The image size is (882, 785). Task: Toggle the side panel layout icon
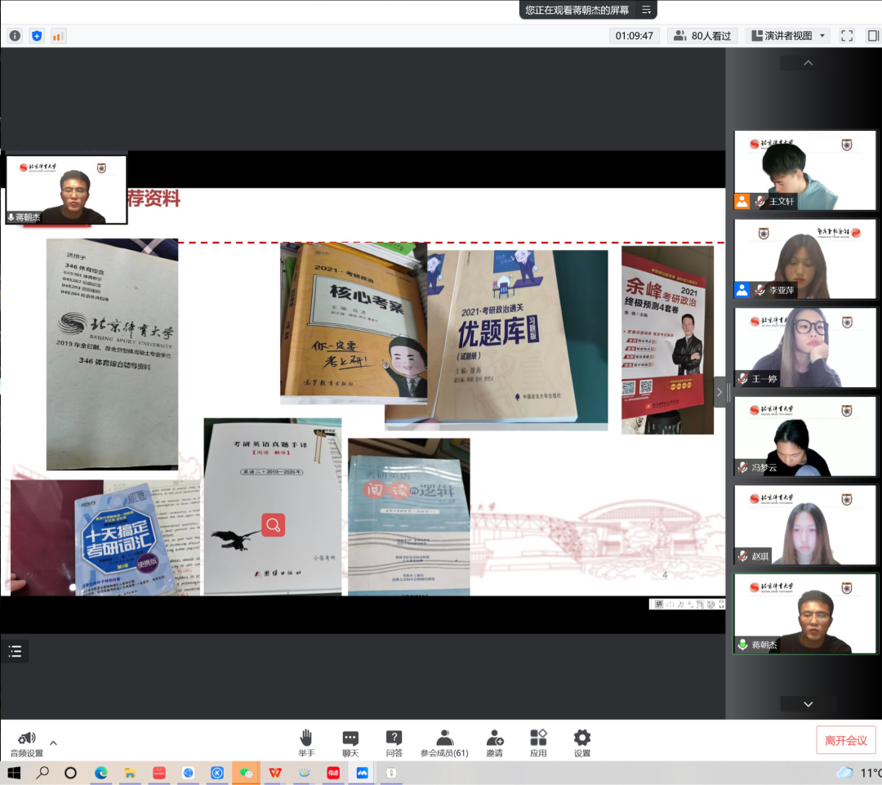(873, 36)
